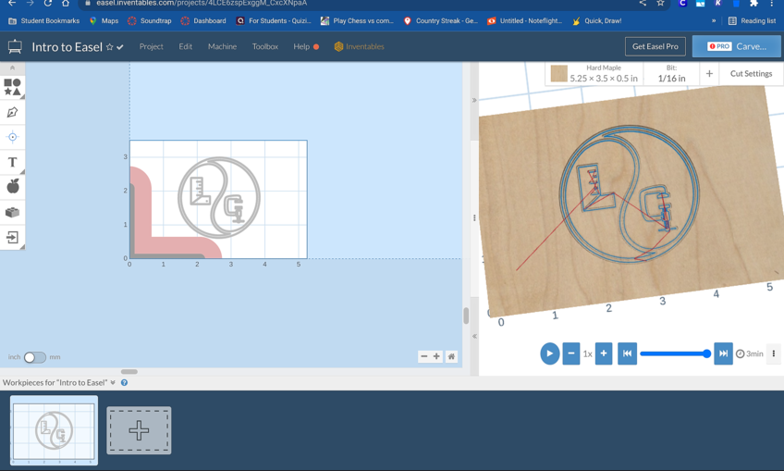
Task: Open the Edit menu
Action: (x=186, y=46)
